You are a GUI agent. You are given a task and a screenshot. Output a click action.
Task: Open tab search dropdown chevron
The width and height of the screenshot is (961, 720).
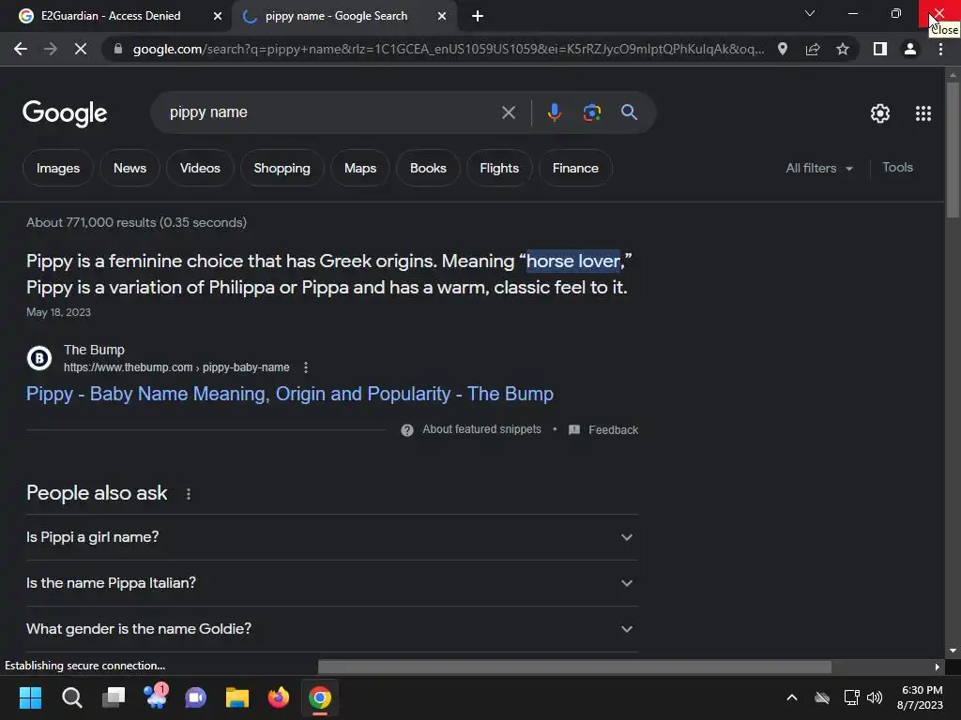click(810, 13)
